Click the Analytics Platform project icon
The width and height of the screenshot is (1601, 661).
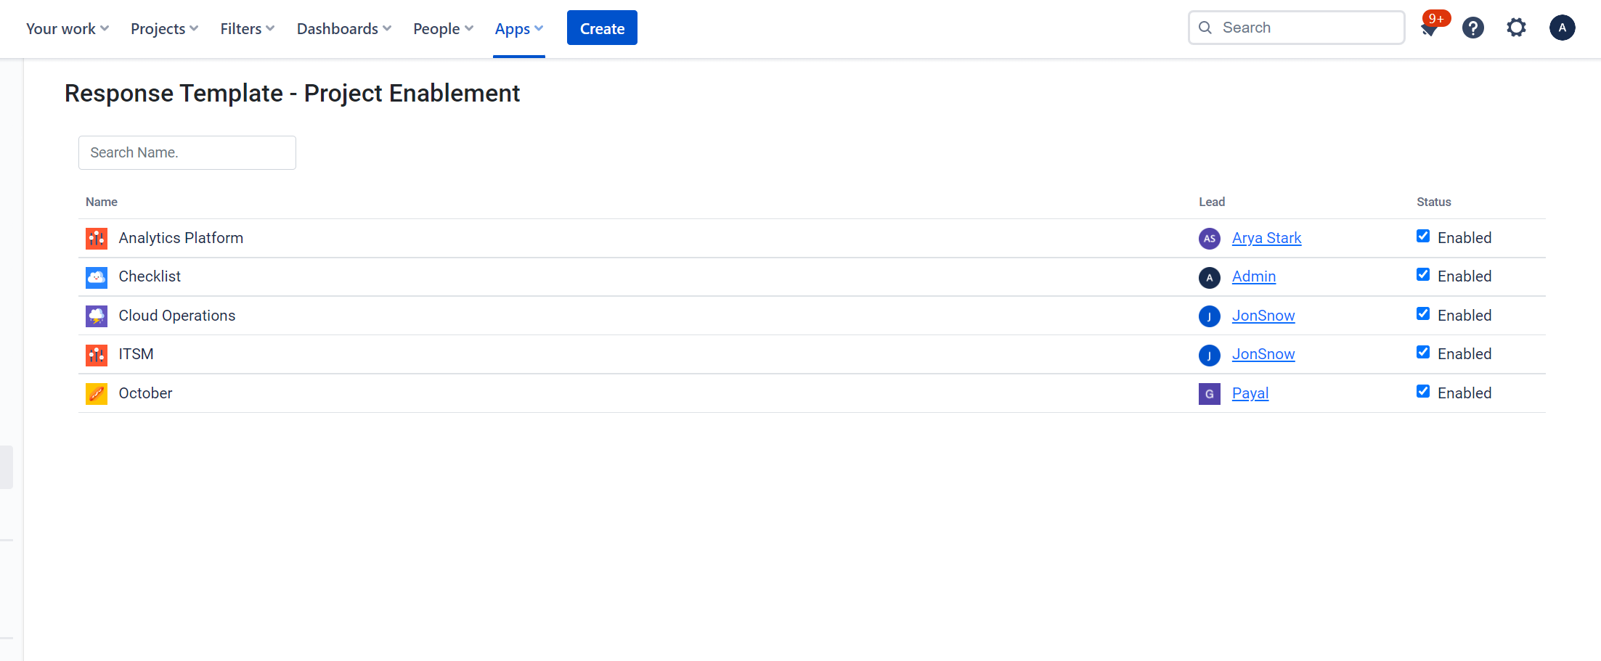click(x=95, y=238)
